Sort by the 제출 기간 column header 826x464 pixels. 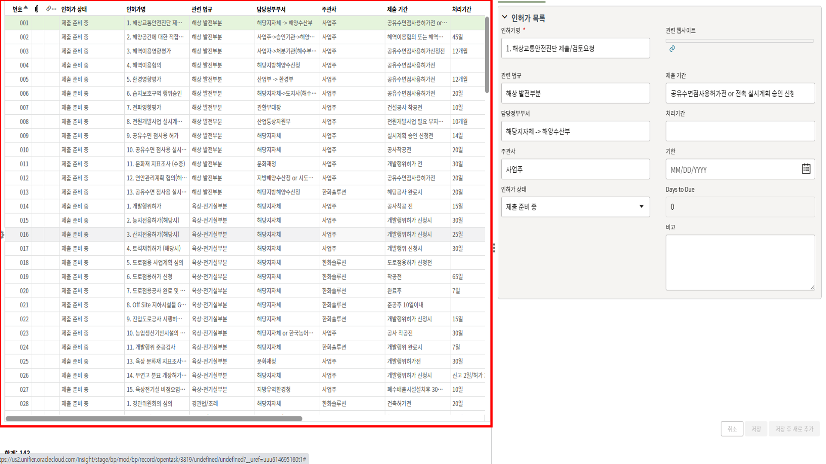[x=397, y=9]
